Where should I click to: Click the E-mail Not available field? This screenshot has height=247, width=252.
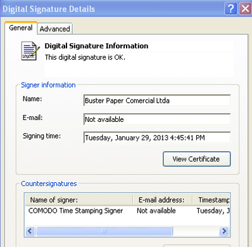click(x=157, y=119)
